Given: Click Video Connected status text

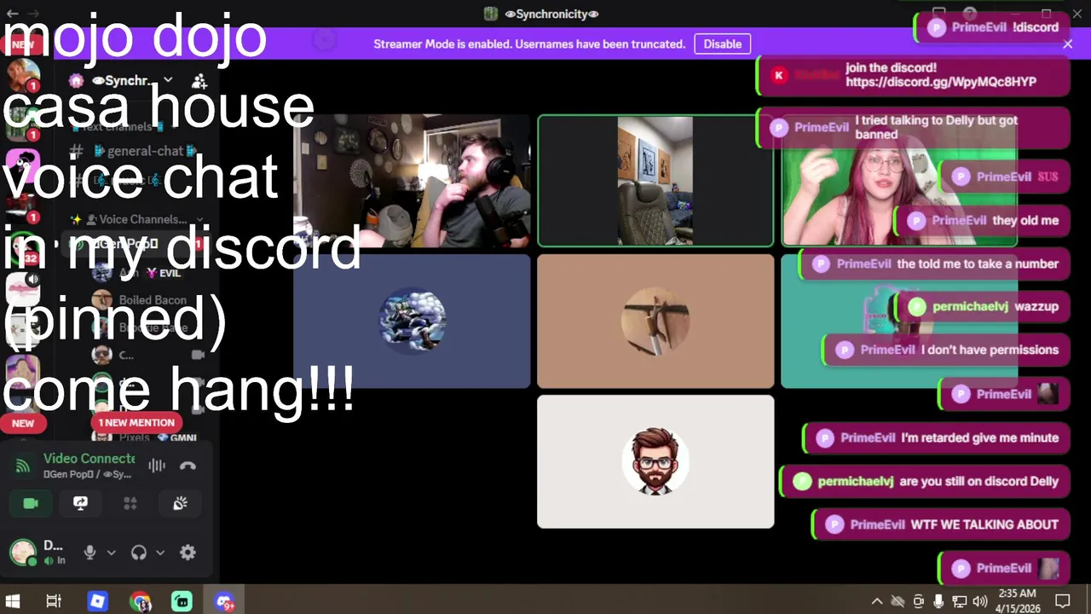Looking at the screenshot, I should (89, 459).
